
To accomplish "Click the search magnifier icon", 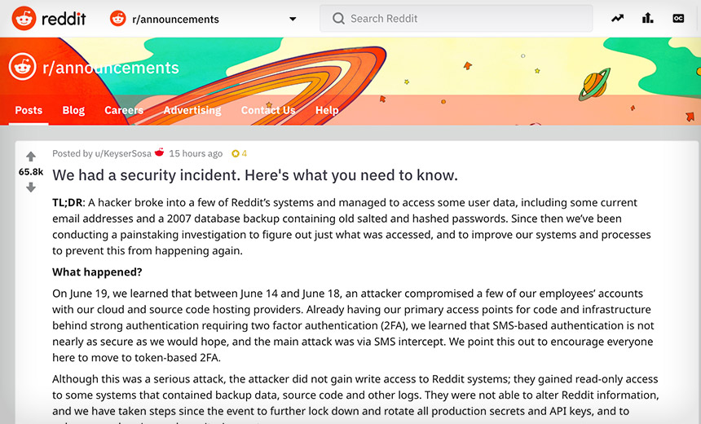I will (338, 18).
